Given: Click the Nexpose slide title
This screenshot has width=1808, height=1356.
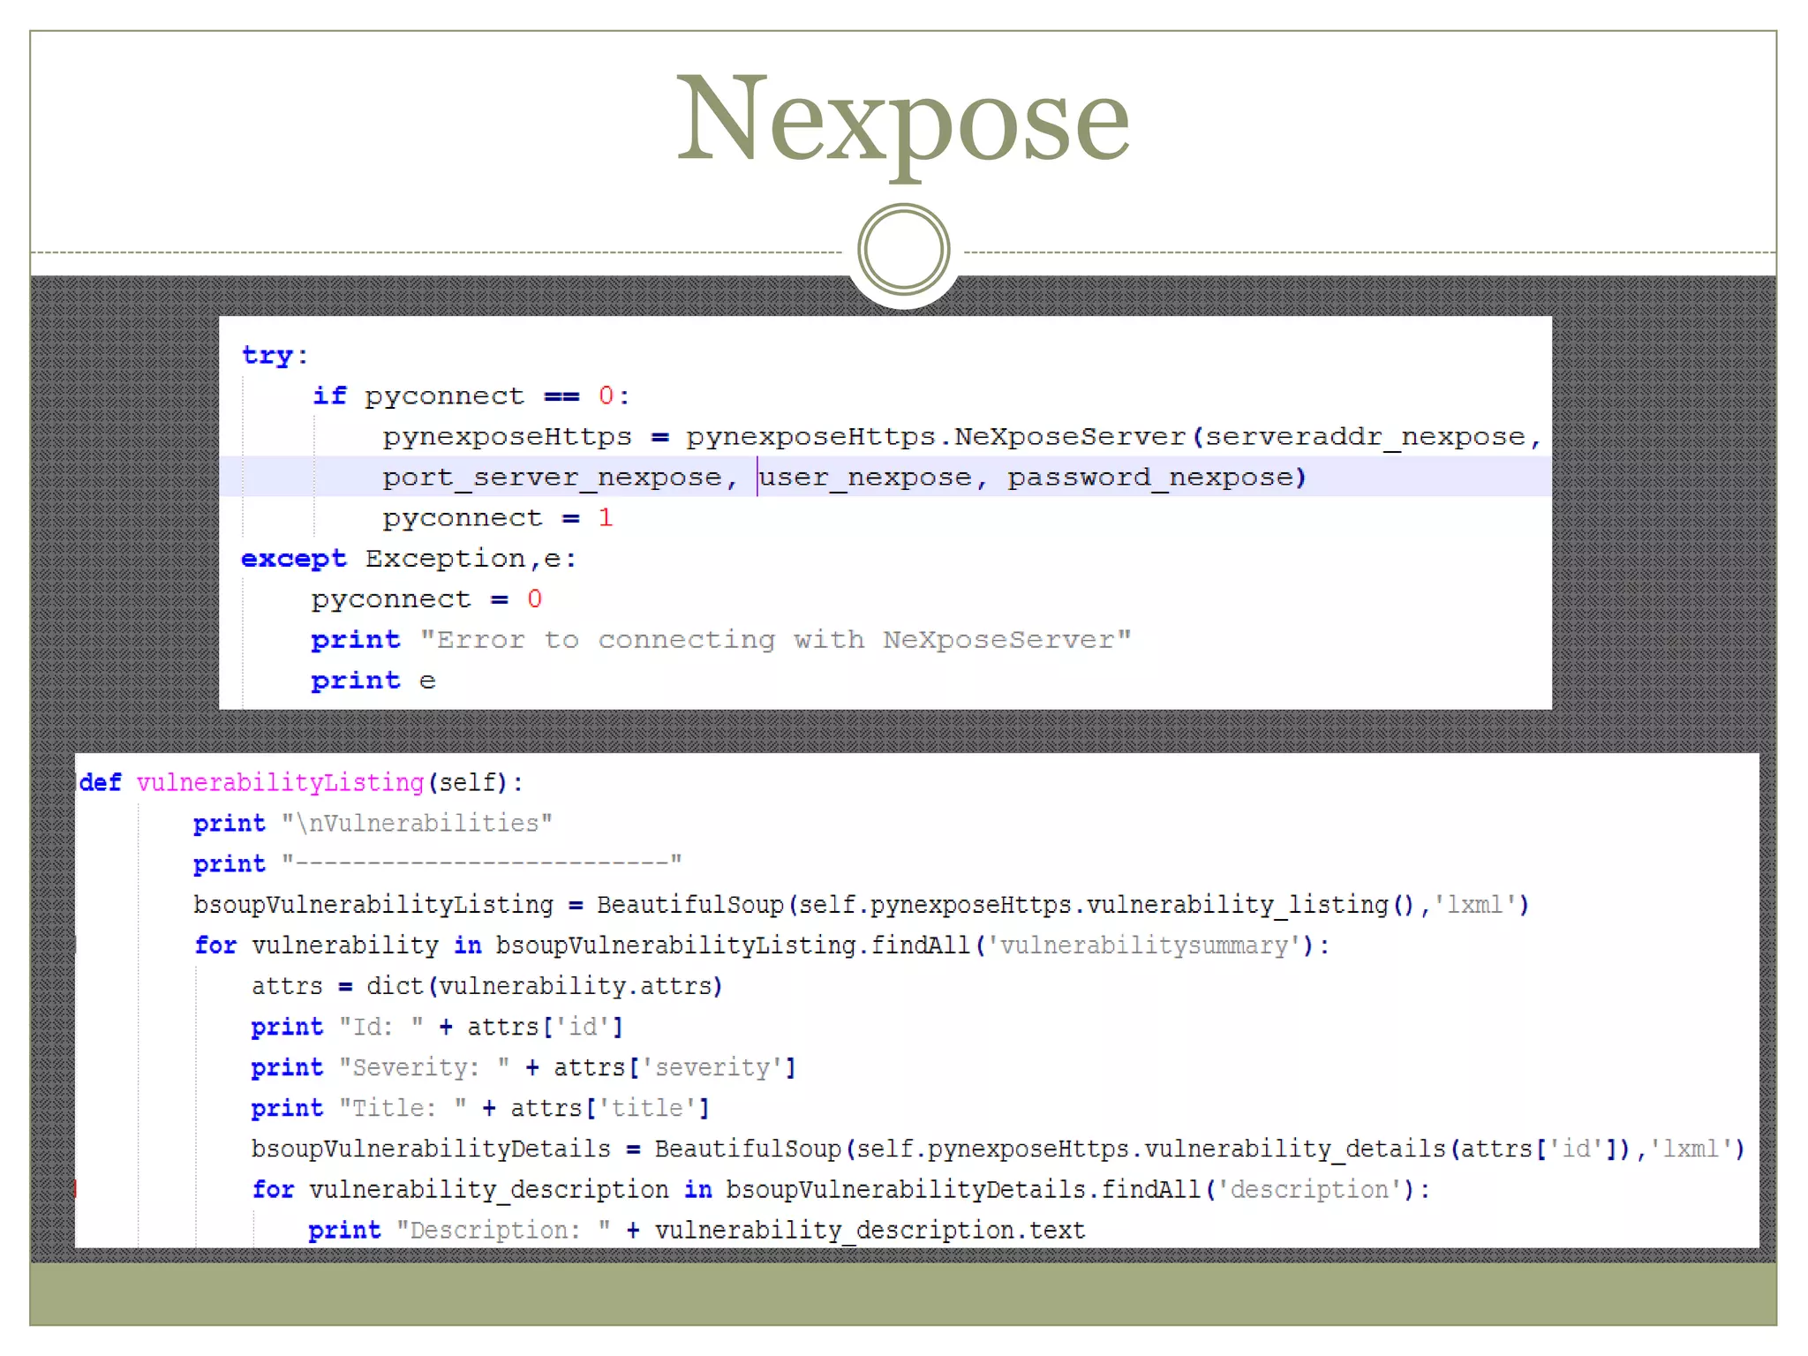Looking at the screenshot, I should point(902,119).
